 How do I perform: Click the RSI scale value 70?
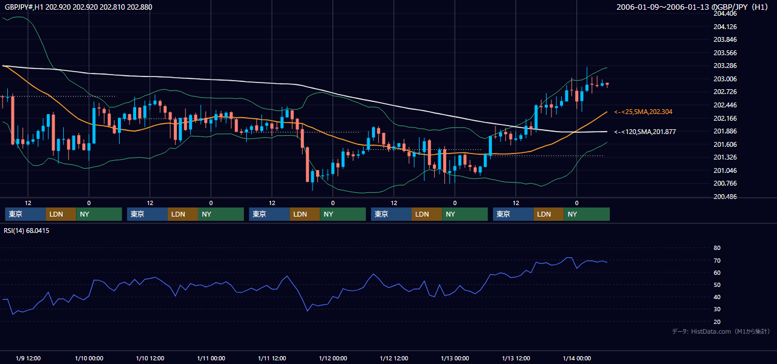tap(717, 261)
